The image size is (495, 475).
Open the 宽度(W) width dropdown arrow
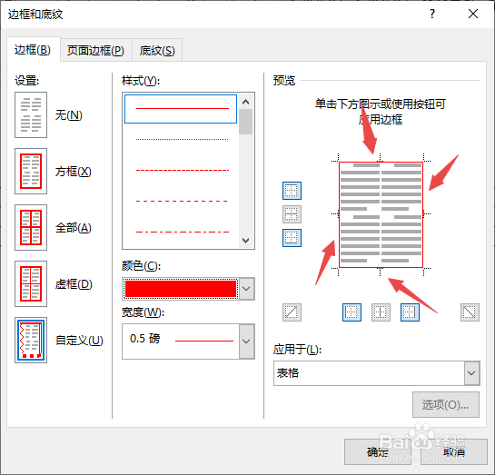246,341
